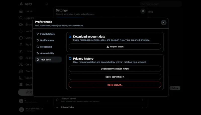This screenshot has height=115, width=201.
Task: Open the Accessibility preferences section
Action: [48, 53]
